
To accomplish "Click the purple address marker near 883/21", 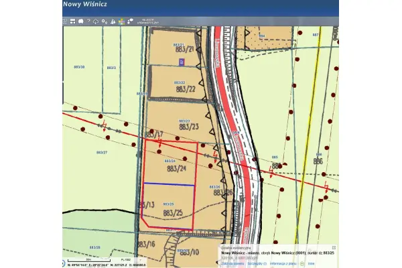I will tap(182, 62).
